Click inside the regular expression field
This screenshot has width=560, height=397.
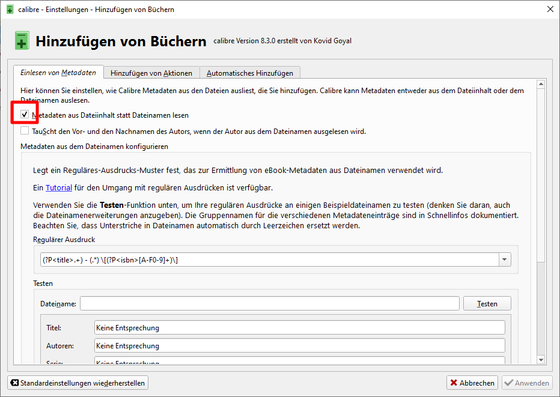[270, 259]
